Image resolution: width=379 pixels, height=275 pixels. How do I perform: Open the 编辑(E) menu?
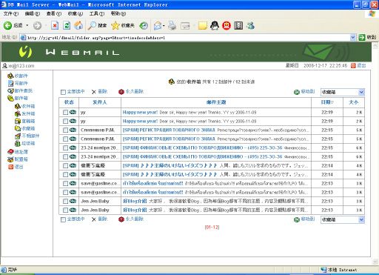33,13
